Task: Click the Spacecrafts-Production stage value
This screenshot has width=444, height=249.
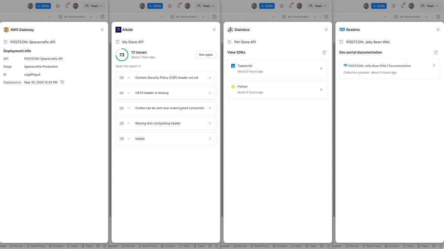Action: (x=41, y=67)
